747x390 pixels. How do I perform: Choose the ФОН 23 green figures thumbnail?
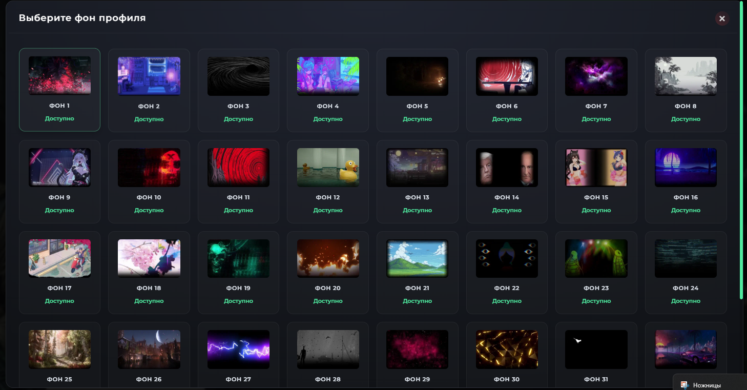596,258
